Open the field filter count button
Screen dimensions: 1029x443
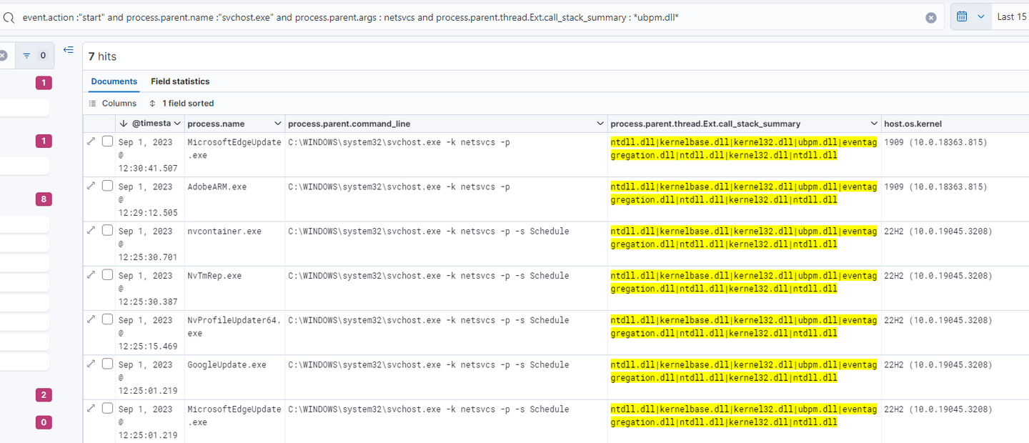click(34, 56)
